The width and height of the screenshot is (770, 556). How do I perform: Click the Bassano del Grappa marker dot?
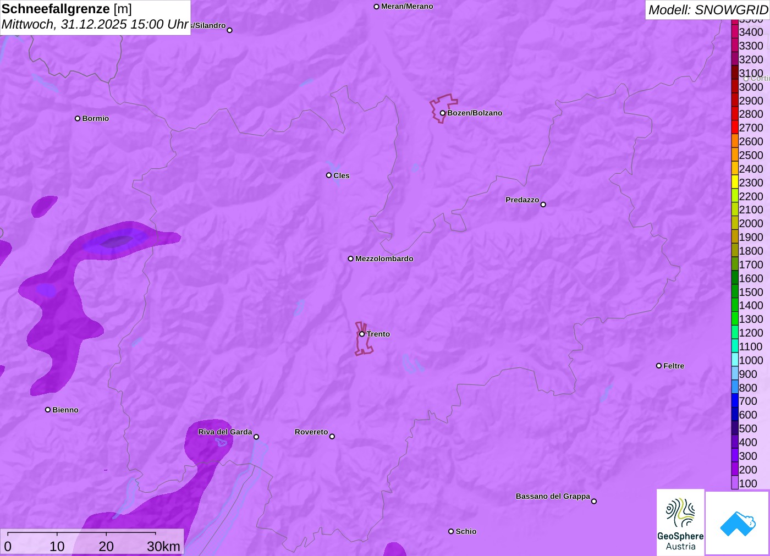pyautogui.click(x=594, y=501)
